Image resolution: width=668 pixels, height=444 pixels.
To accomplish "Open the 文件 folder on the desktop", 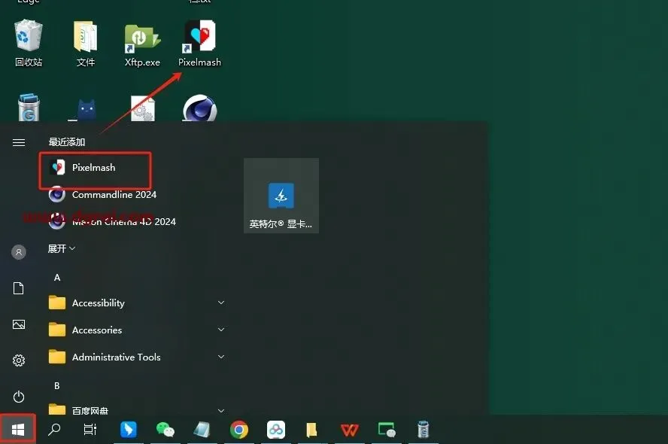I will pyautogui.click(x=85, y=44).
